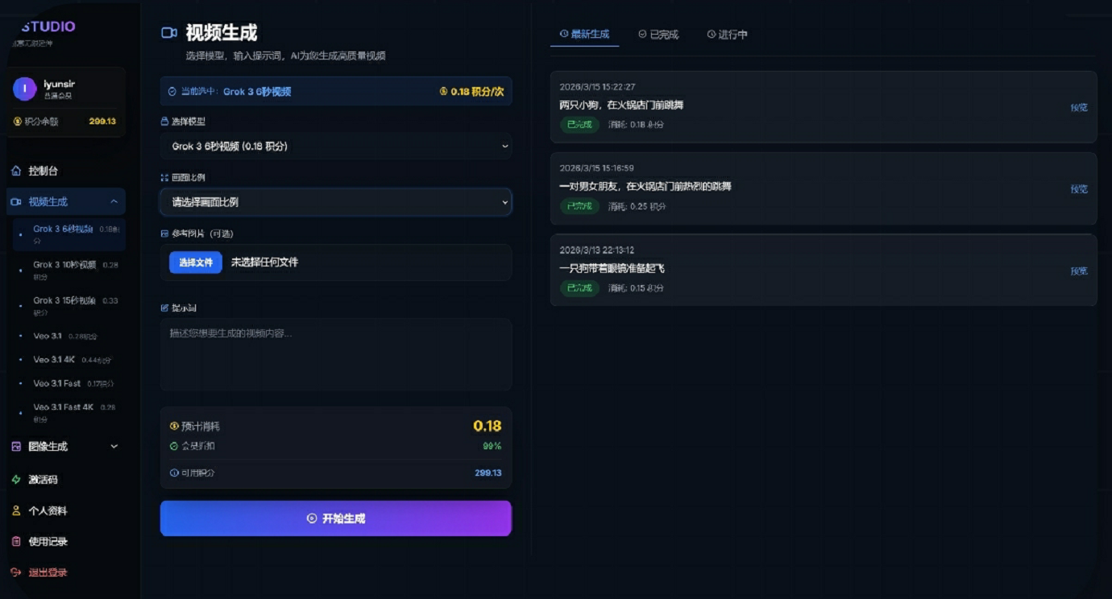Click the image icon beside 图像生成
Screen dimensions: 1112x599
coord(17,447)
